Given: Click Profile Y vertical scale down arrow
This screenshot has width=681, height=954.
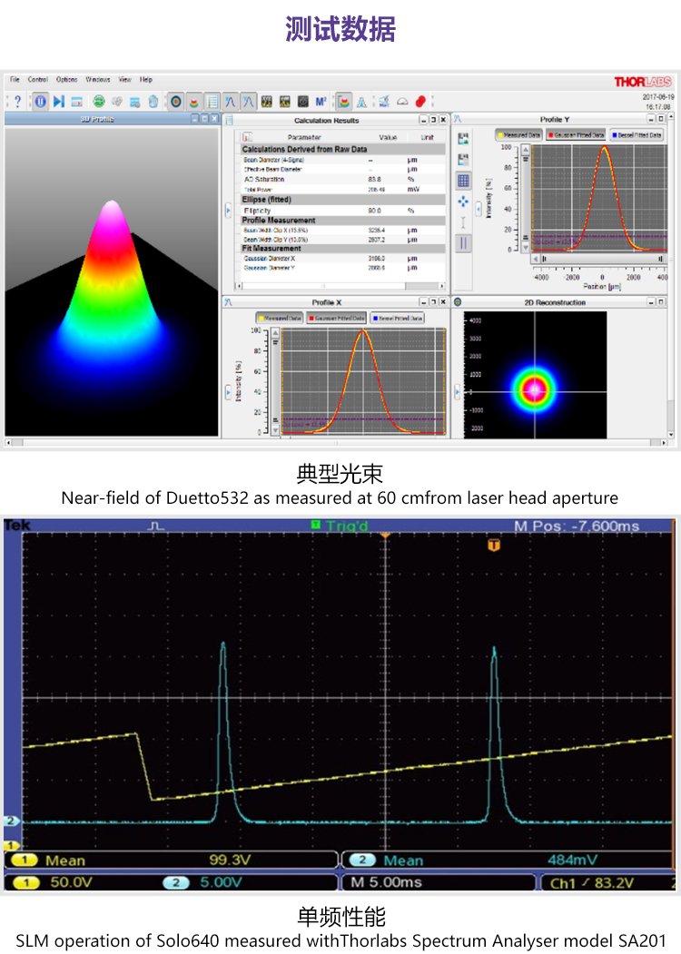Looking at the screenshot, I should [x=526, y=248].
